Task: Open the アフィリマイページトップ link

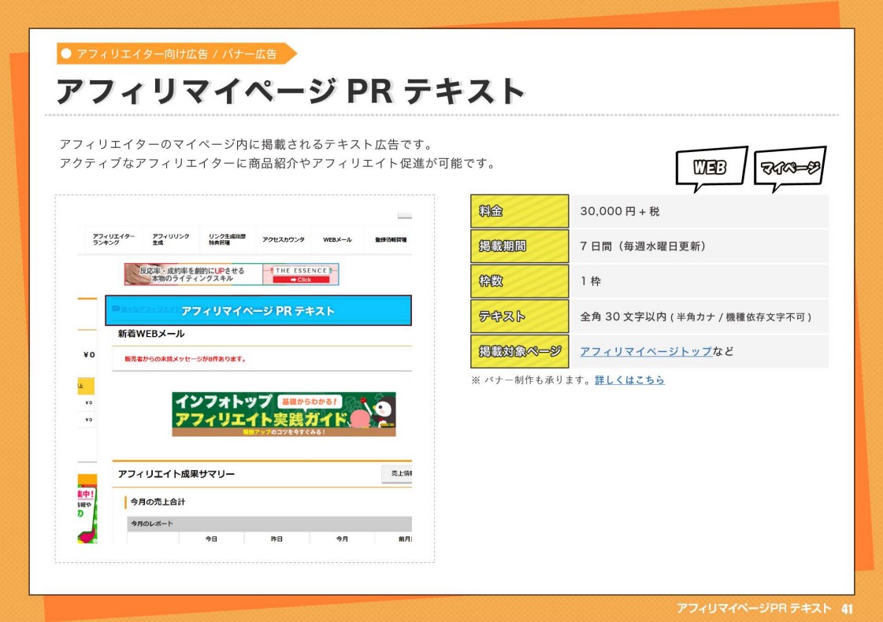Action: 645,351
